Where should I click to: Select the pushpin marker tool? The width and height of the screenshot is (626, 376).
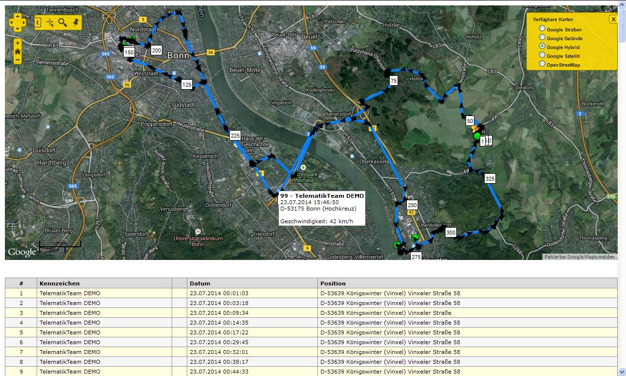[75, 23]
